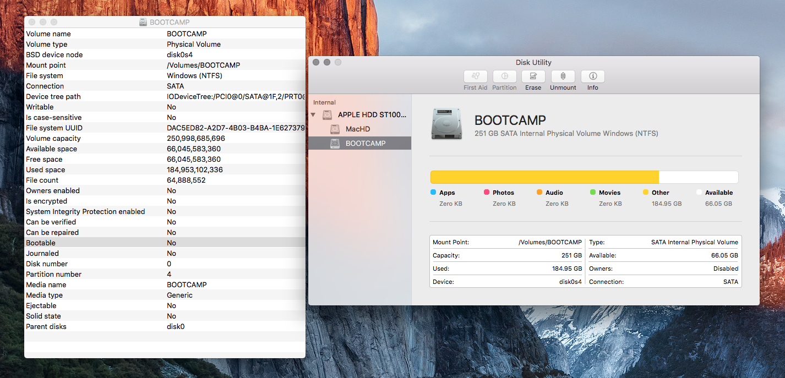Select the Journaled row

point(165,253)
